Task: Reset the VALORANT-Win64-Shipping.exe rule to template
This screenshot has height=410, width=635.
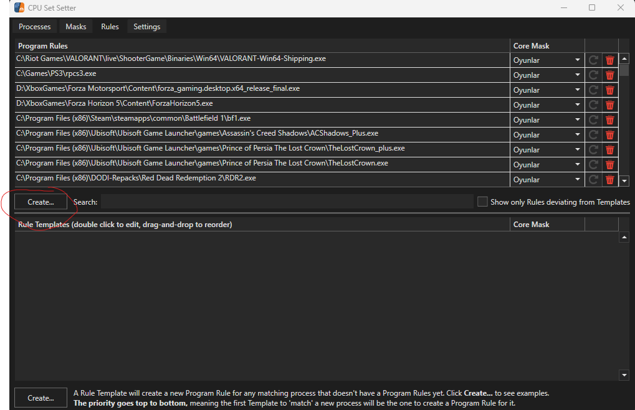Action: pyautogui.click(x=593, y=60)
